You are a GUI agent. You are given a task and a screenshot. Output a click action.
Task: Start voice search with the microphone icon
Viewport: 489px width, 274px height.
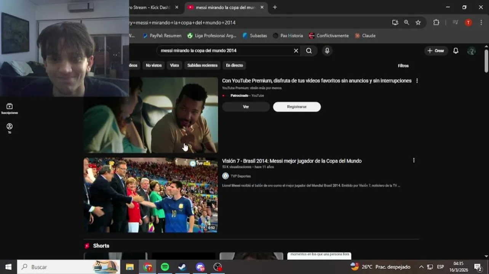click(x=327, y=51)
